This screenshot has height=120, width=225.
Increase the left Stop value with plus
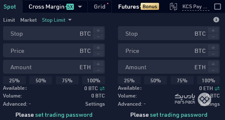coord(98,30)
